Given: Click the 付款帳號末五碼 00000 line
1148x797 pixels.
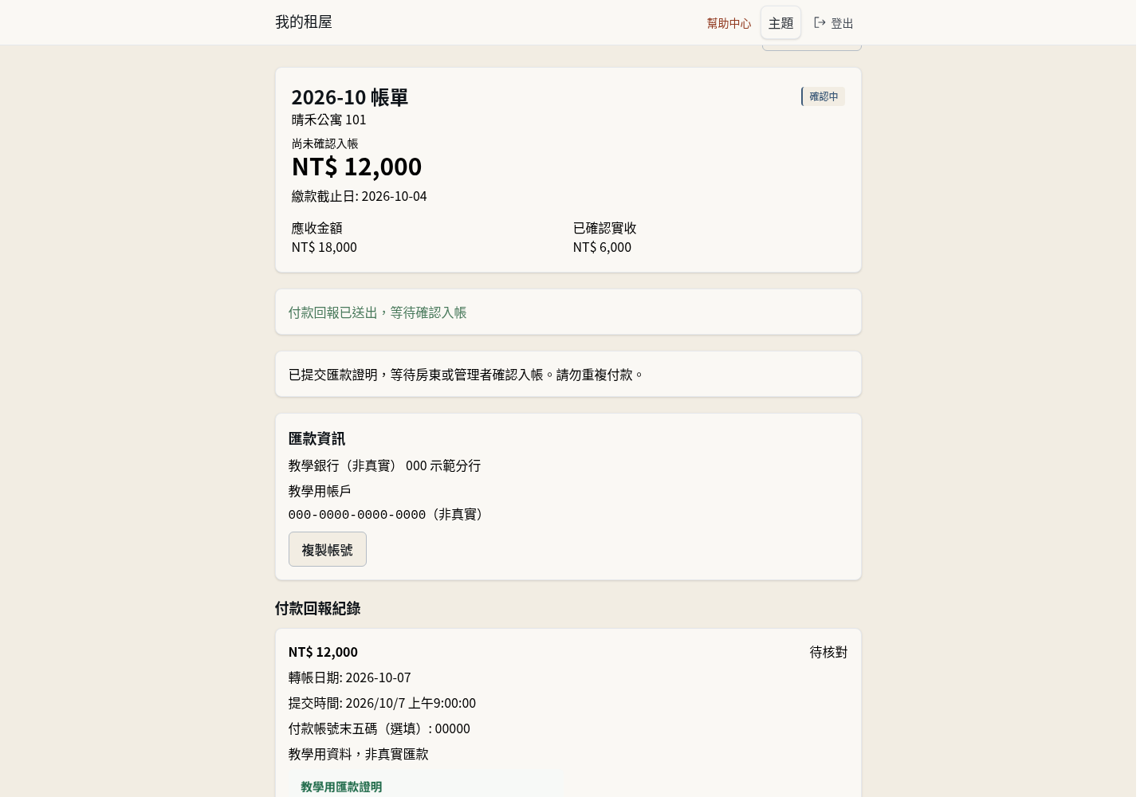Looking at the screenshot, I should pos(379,728).
